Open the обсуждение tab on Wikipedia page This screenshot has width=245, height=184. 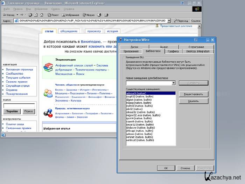[69, 31]
